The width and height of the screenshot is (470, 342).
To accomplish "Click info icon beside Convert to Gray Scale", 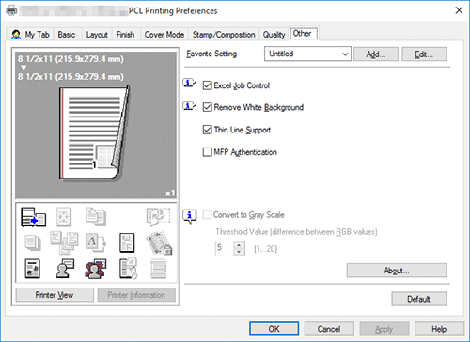I will tap(190, 216).
